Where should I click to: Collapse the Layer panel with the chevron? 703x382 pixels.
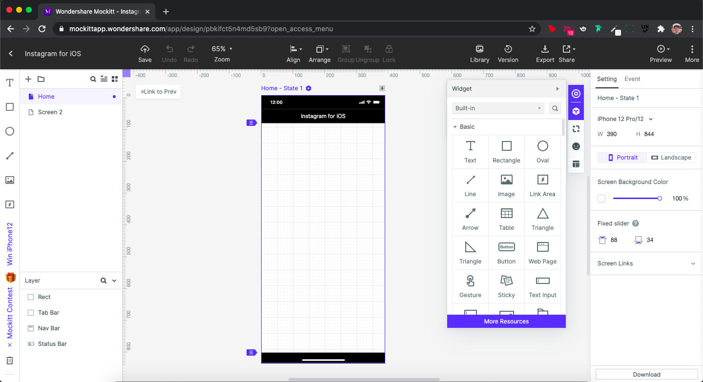114,281
